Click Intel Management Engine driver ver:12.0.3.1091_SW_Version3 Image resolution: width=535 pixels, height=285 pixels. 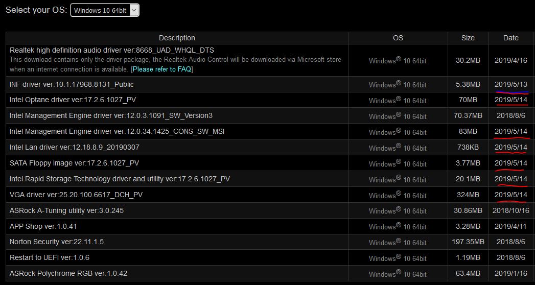click(x=111, y=115)
